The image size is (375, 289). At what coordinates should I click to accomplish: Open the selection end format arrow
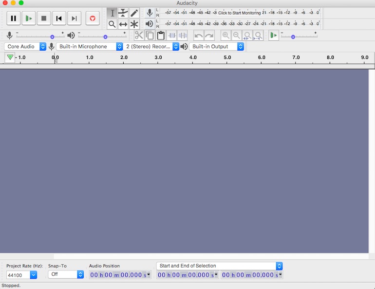[x=281, y=275]
